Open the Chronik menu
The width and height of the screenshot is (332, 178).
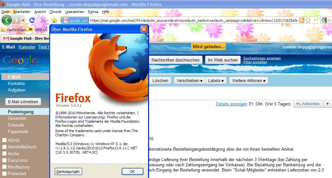coord(55,12)
